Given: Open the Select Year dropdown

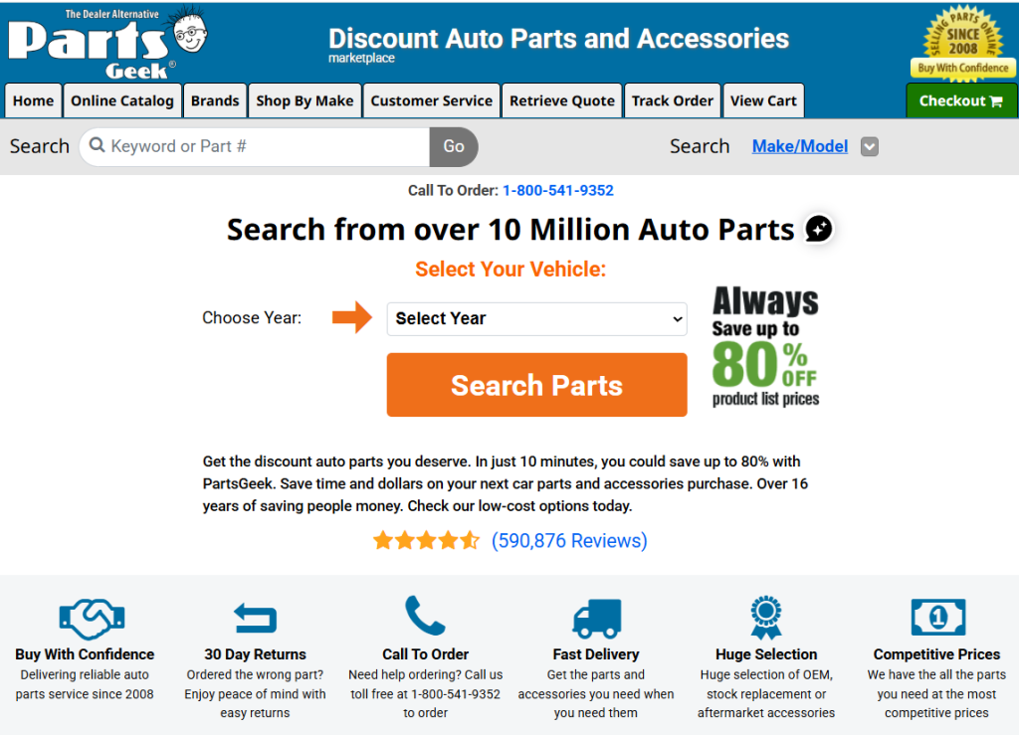Looking at the screenshot, I should click(536, 319).
